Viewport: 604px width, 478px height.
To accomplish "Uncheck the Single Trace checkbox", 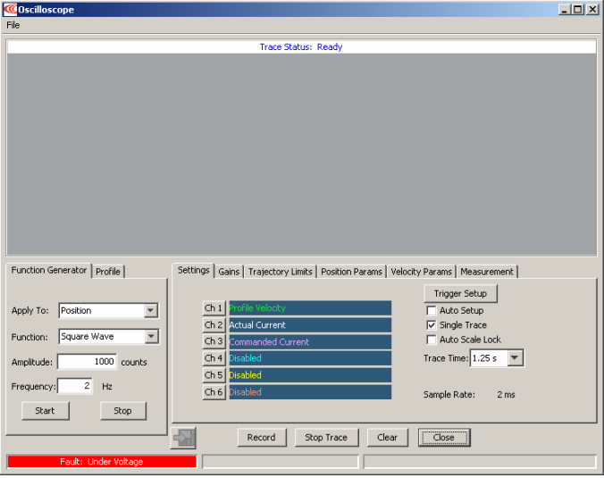I will click(432, 325).
